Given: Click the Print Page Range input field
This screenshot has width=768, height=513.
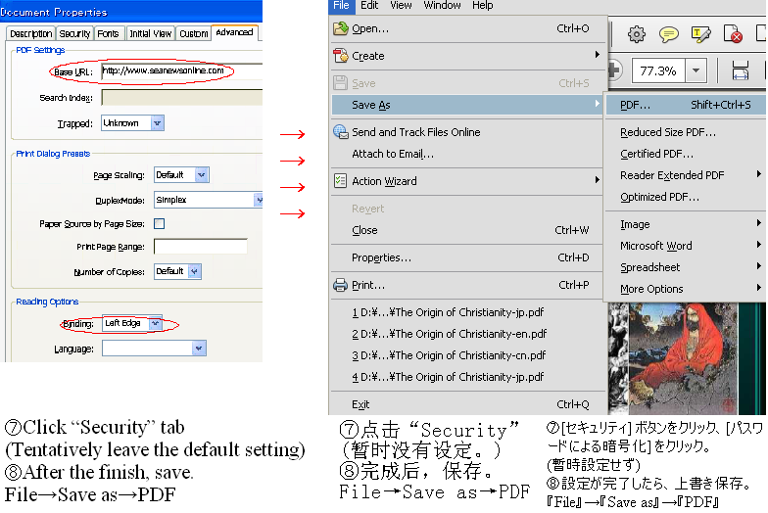Looking at the screenshot, I should click(x=201, y=247).
